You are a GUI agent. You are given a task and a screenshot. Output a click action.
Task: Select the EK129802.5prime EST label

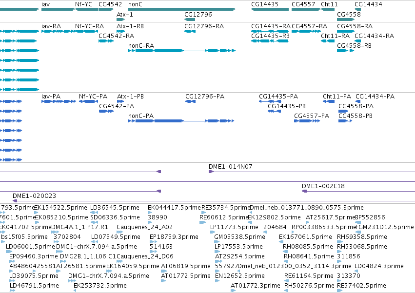click(274, 217)
